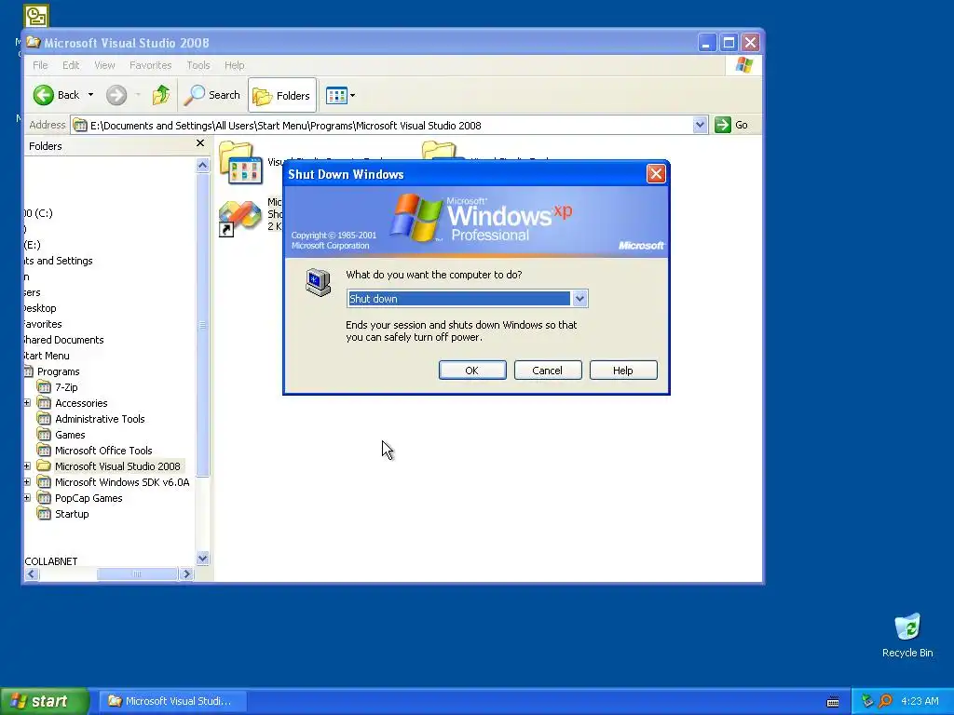
Task: Select PopCap Games folder in tree
Action: click(89, 498)
